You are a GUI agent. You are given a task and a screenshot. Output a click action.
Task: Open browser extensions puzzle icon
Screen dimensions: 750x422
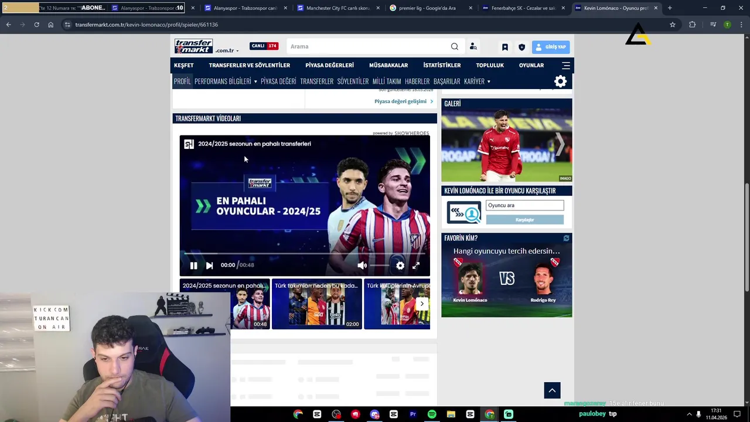click(693, 25)
